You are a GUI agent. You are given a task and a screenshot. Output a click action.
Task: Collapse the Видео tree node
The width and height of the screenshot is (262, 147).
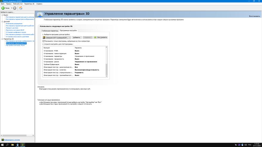coord(1,15)
